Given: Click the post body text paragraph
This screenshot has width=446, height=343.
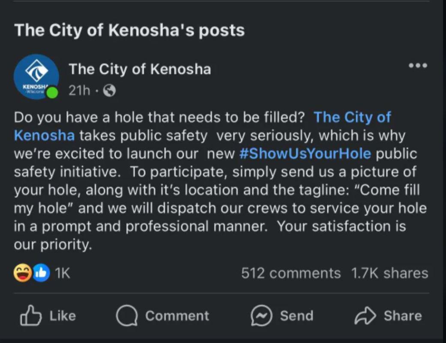Looking at the screenshot, I should pyautogui.click(x=214, y=190).
